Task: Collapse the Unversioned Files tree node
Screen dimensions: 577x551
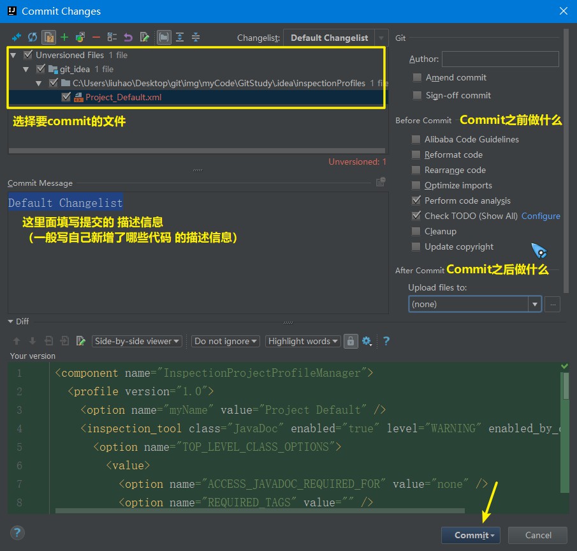Action: [13, 56]
